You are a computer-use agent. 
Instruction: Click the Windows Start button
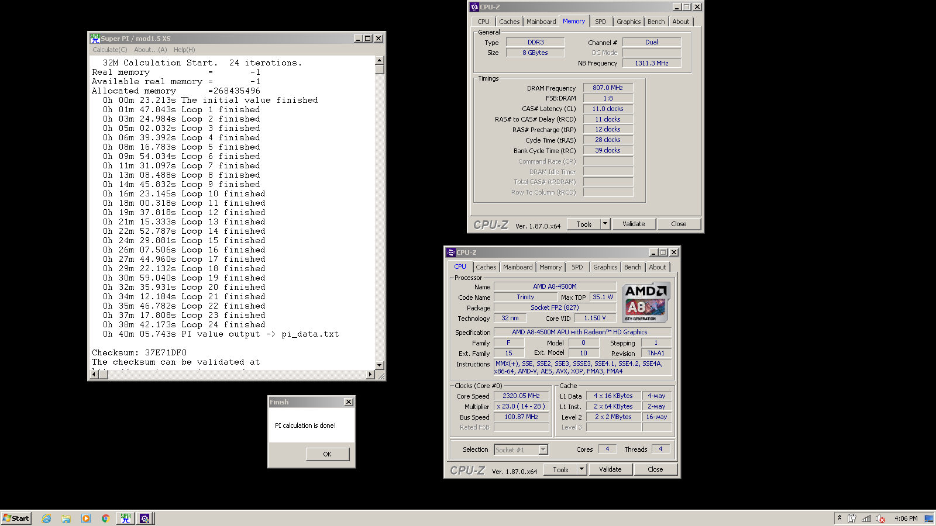[x=16, y=518]
